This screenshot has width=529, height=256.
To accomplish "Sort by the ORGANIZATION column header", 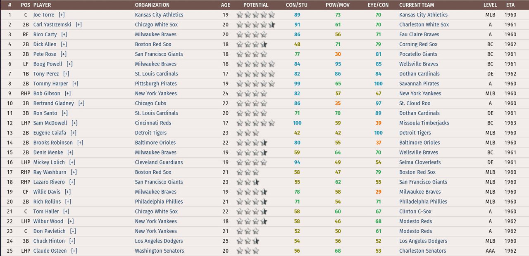I will click(x=152, y=5).
